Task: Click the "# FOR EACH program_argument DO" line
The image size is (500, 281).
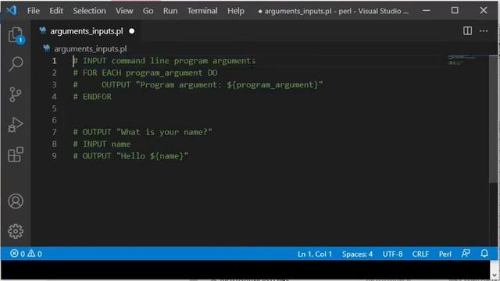Action: [x=145, y=73]
